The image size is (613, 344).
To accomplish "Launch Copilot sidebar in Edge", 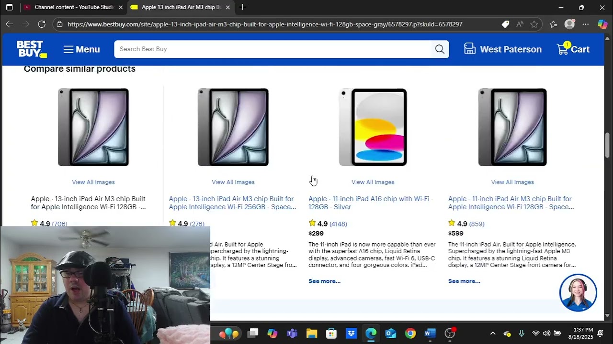I will (x=602, y=24).
